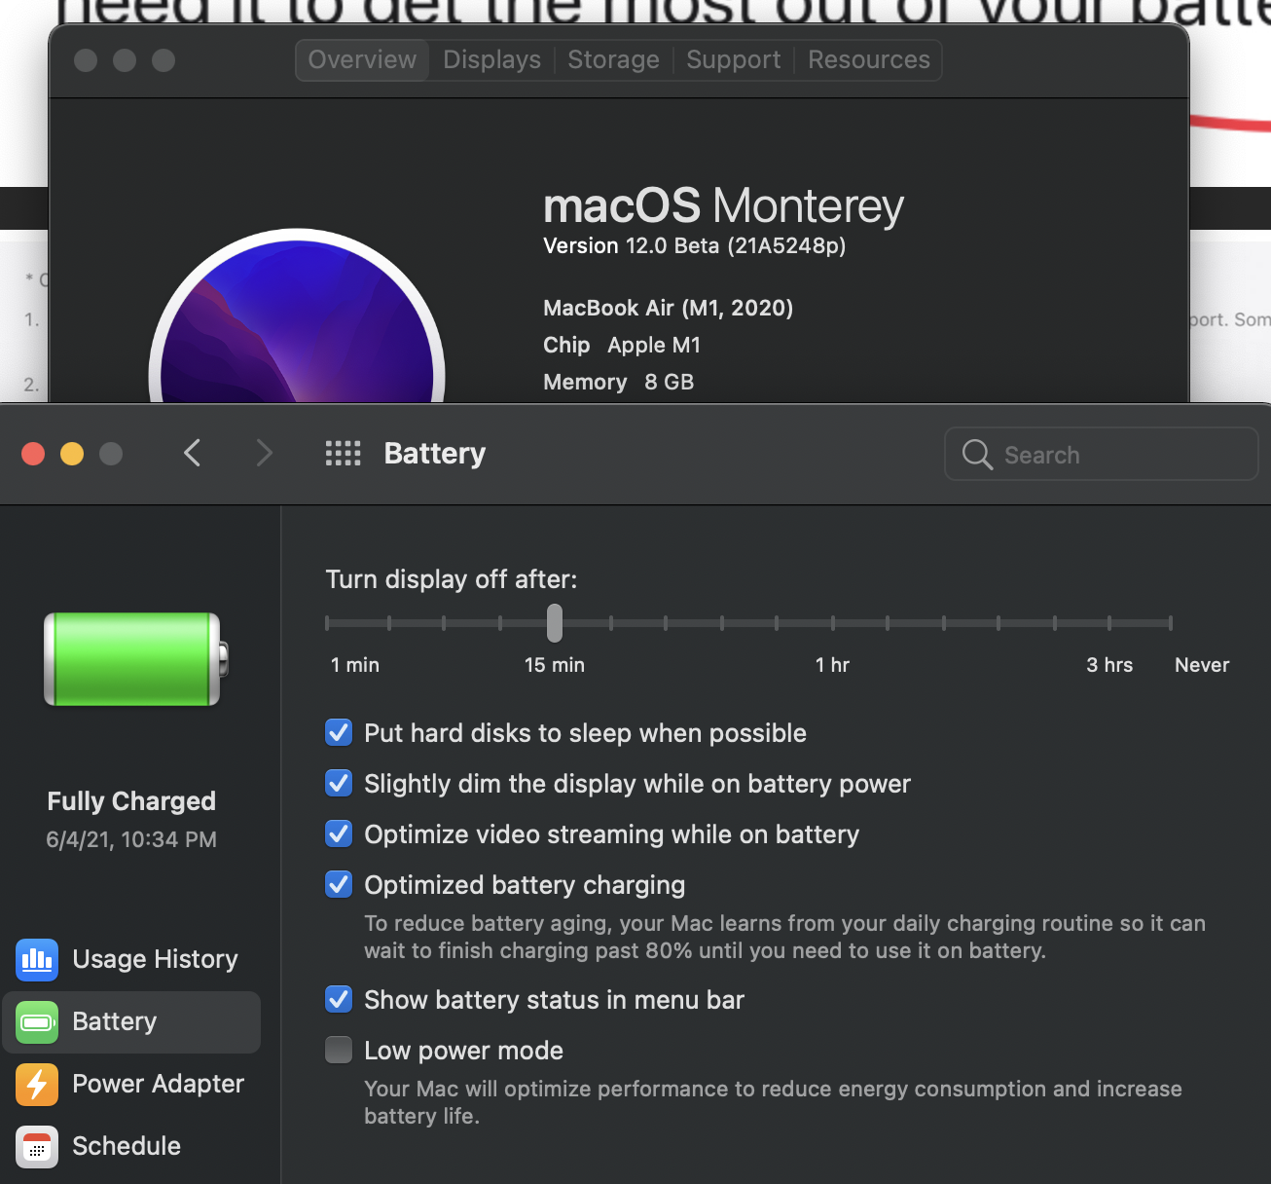This screenshot has width=1271, height=1184.
Task: Switch to Overview tab in About window
Action: point(362,60)
